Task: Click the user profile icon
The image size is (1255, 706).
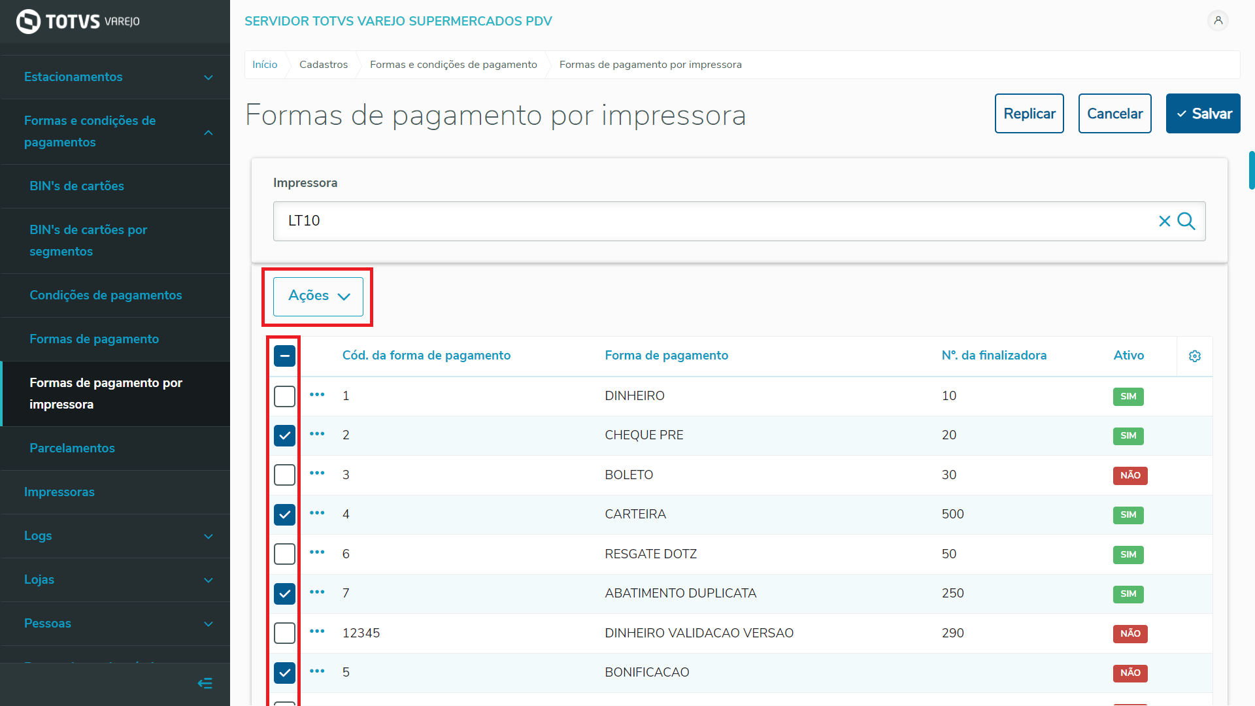Action: tap(1218, 20)
